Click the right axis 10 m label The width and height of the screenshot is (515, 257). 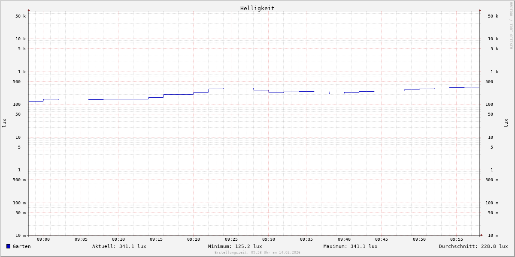[493, 236]
